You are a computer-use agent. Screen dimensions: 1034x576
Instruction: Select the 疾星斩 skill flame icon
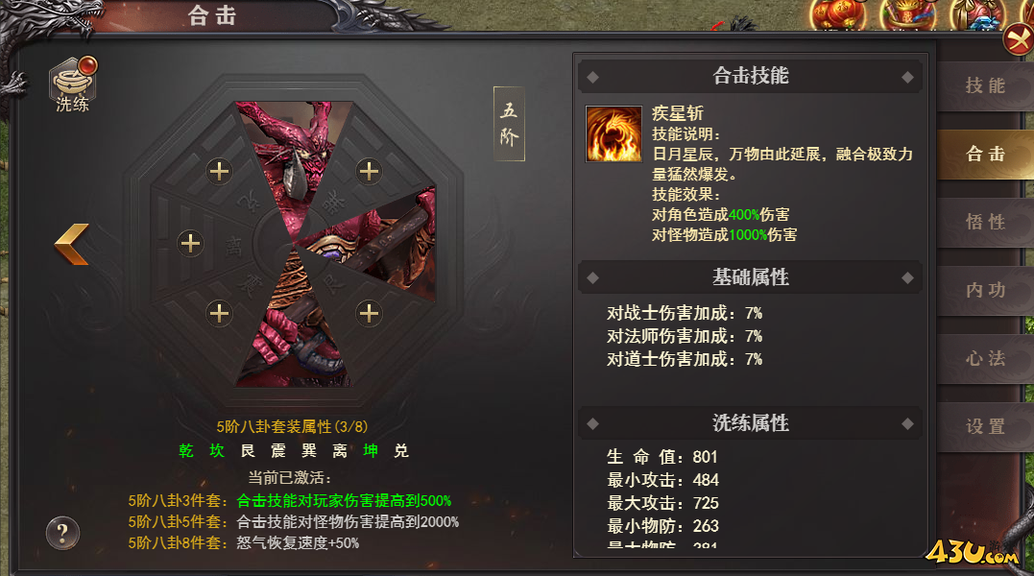click(613, 133)
